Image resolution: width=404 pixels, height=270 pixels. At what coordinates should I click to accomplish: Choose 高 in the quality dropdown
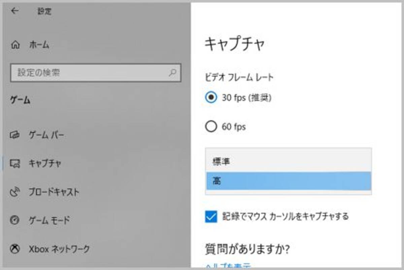tap(289, 181)
